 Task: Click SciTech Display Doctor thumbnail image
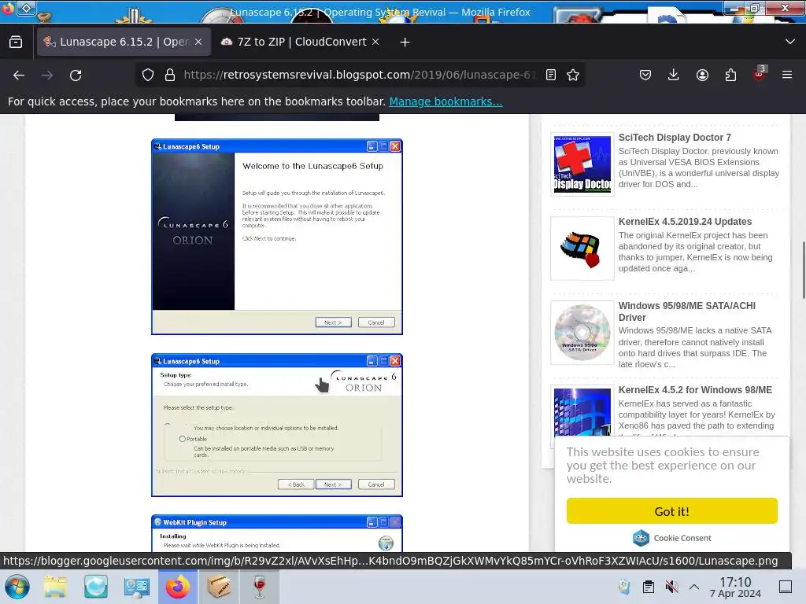(x=582, y=164)
